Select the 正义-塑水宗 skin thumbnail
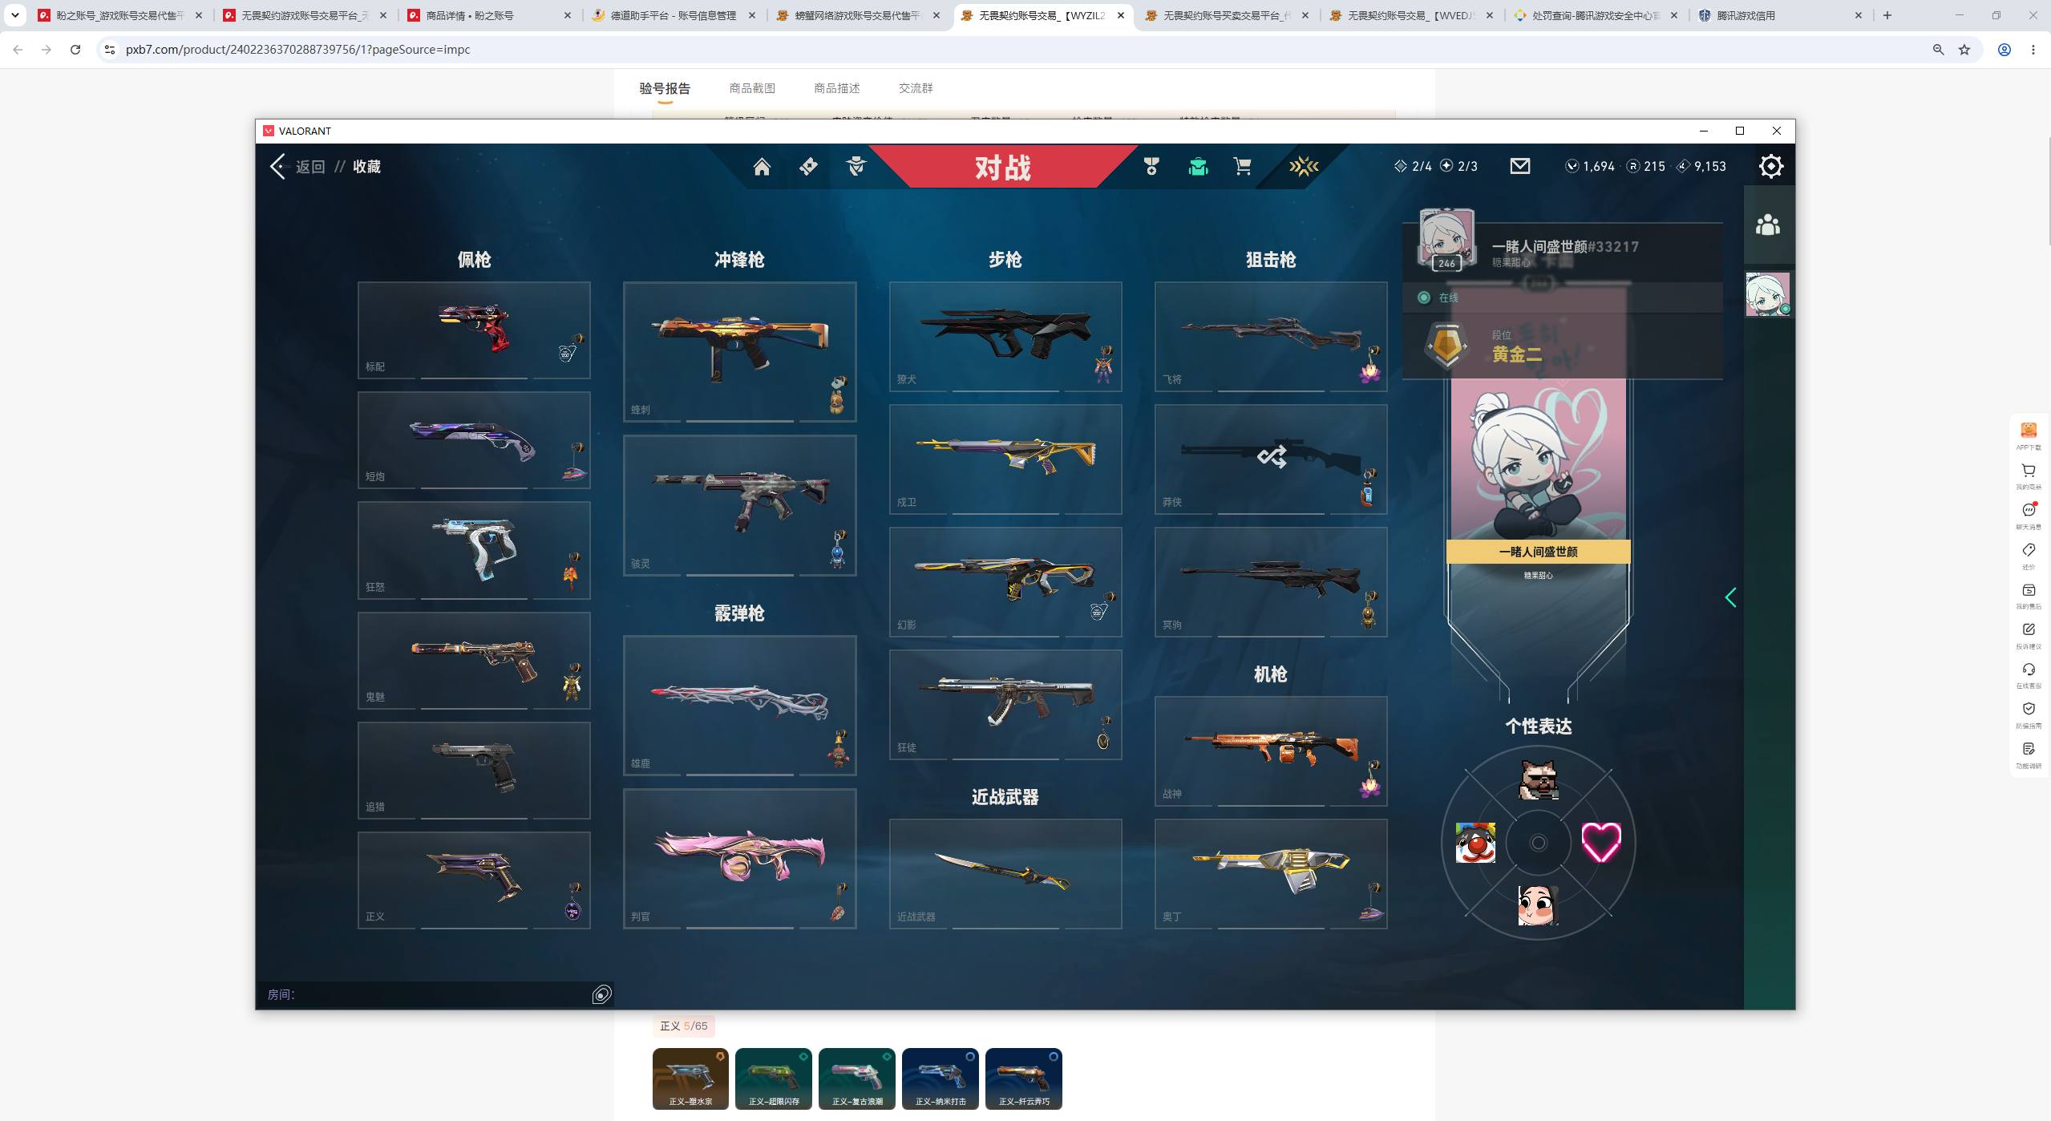The height and width of the screenshot is (1121, 2051). pyautogui.click(x=690, y=1079)
